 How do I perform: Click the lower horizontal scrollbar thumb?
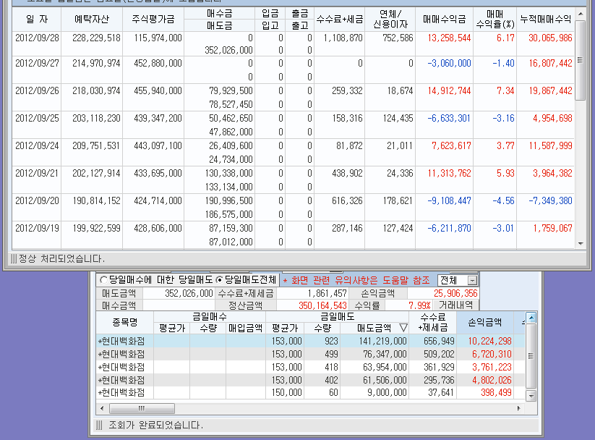(141, 409)
